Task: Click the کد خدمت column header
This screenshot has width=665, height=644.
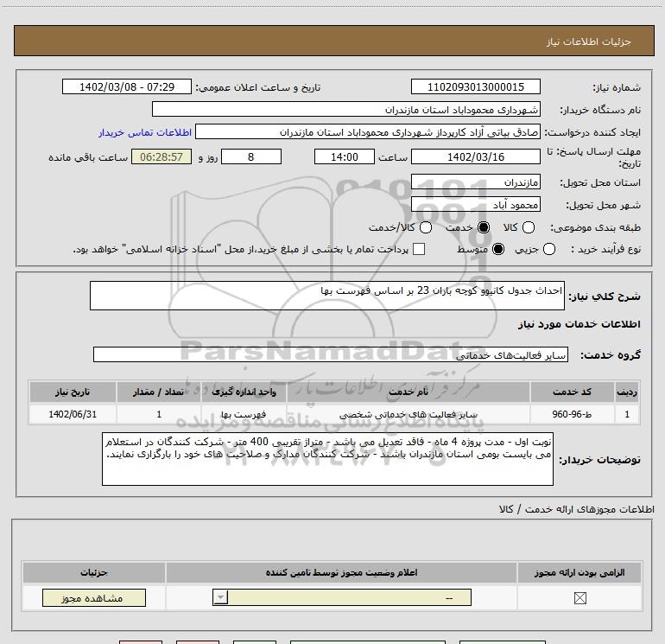Action: (572, 392)
